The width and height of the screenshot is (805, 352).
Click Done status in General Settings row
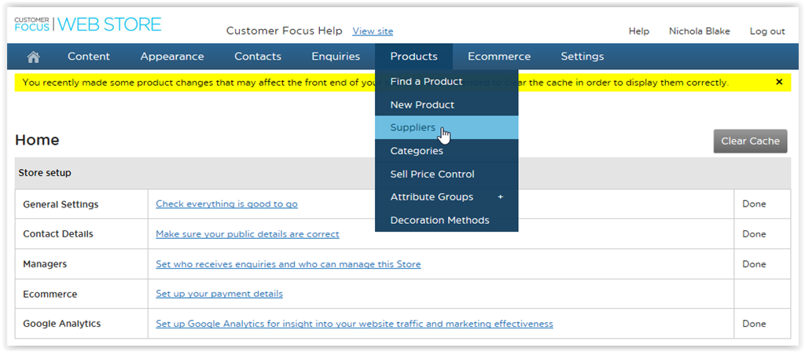coord(754,204)
